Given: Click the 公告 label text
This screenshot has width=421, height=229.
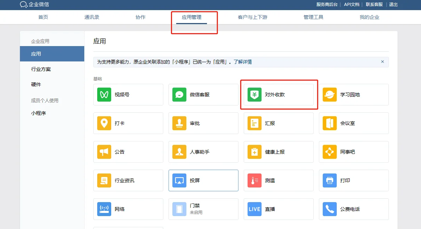Looking at the screenshot, I should [x=120, y=152].
